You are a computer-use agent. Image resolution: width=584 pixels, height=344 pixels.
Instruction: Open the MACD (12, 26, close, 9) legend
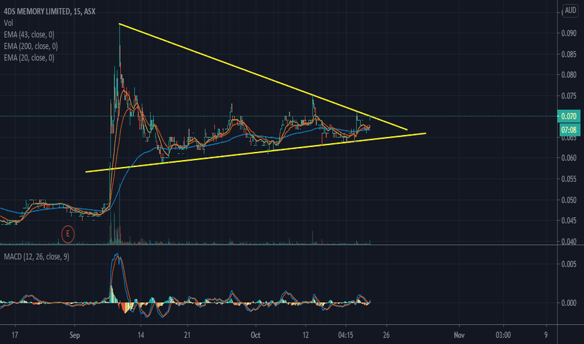tap(36, 256)
